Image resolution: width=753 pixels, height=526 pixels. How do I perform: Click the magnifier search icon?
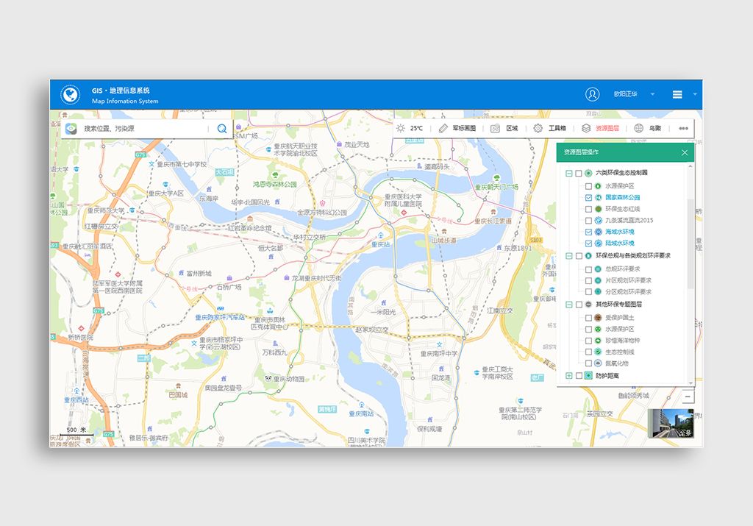(222, 129)
